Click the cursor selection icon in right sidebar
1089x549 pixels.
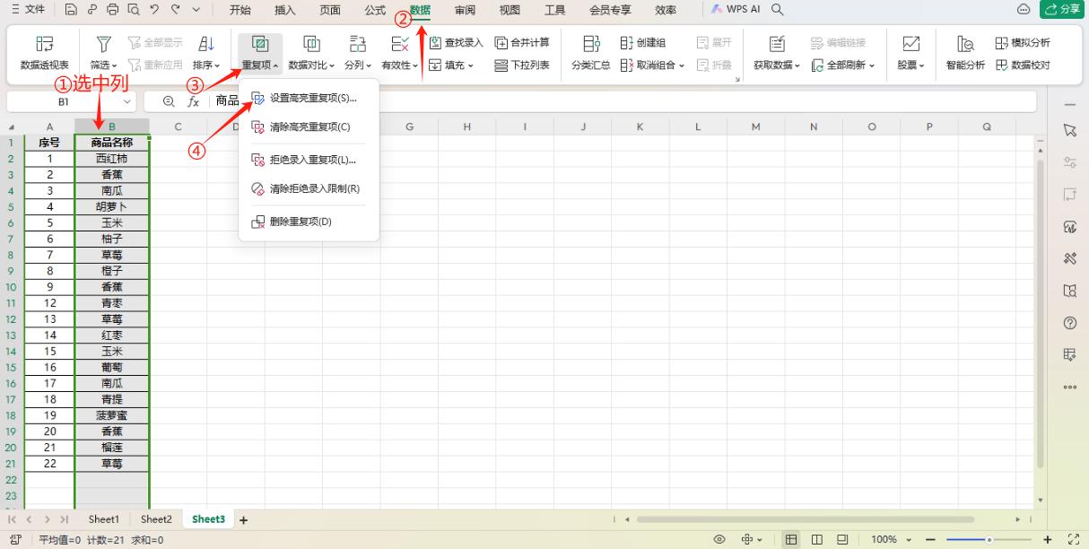[x=1069, y=131]
